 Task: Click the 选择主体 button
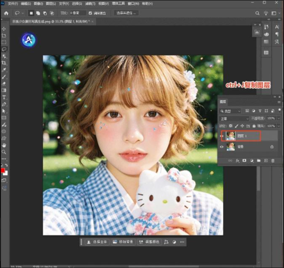tap(97, 242)
